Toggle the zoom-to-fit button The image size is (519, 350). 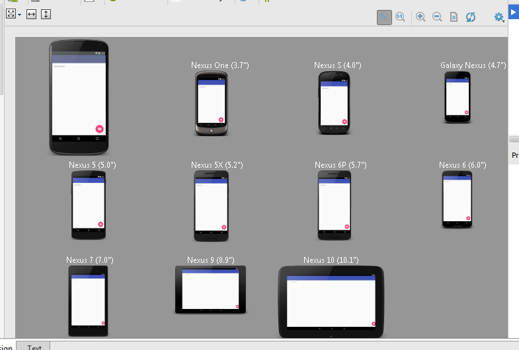(384, 17)
